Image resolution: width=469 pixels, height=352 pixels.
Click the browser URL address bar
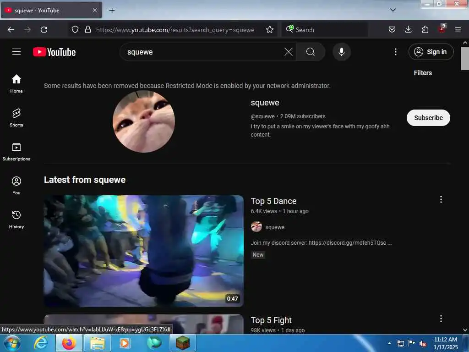point(175,30)
